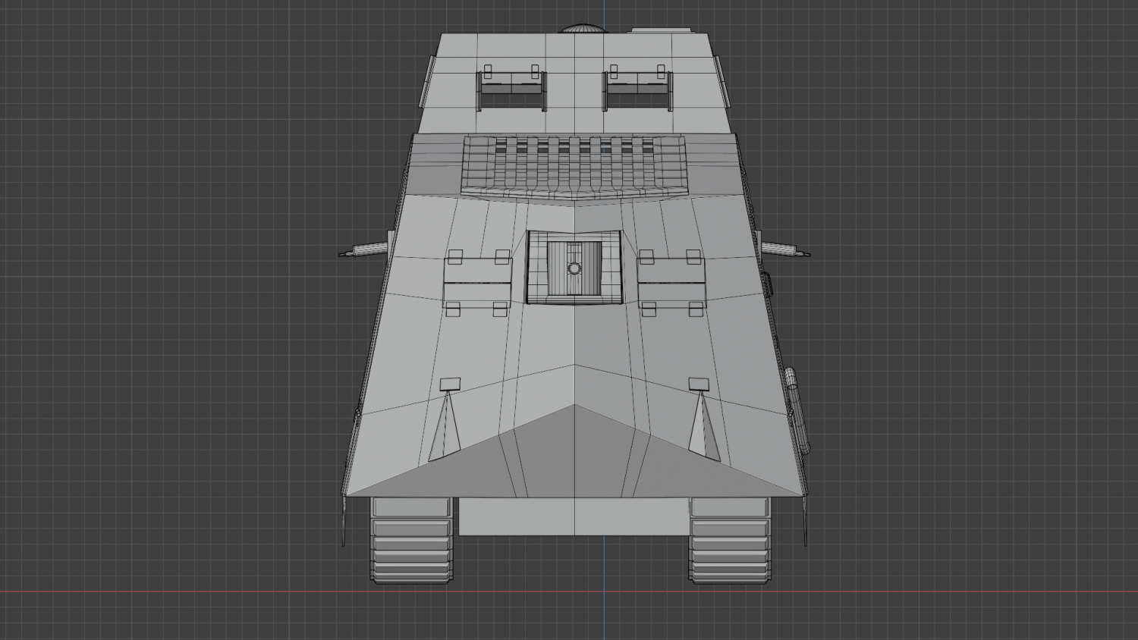Click the right hinged panel beside the hatch

click(x=671, y=281)
